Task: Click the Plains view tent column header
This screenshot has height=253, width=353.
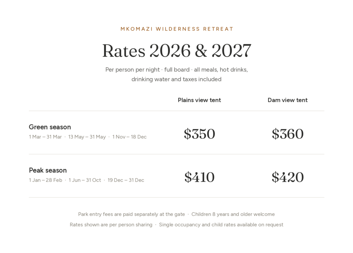Action: 199,100
